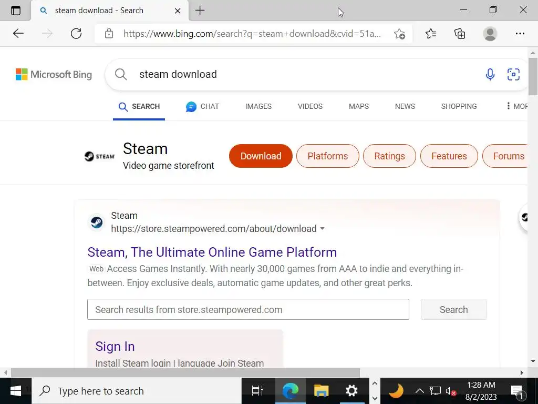The width and height of the screenshot is (538, 404).
Task: Click the vertical scrollbar thumb
Action: (x=533, y=76)
